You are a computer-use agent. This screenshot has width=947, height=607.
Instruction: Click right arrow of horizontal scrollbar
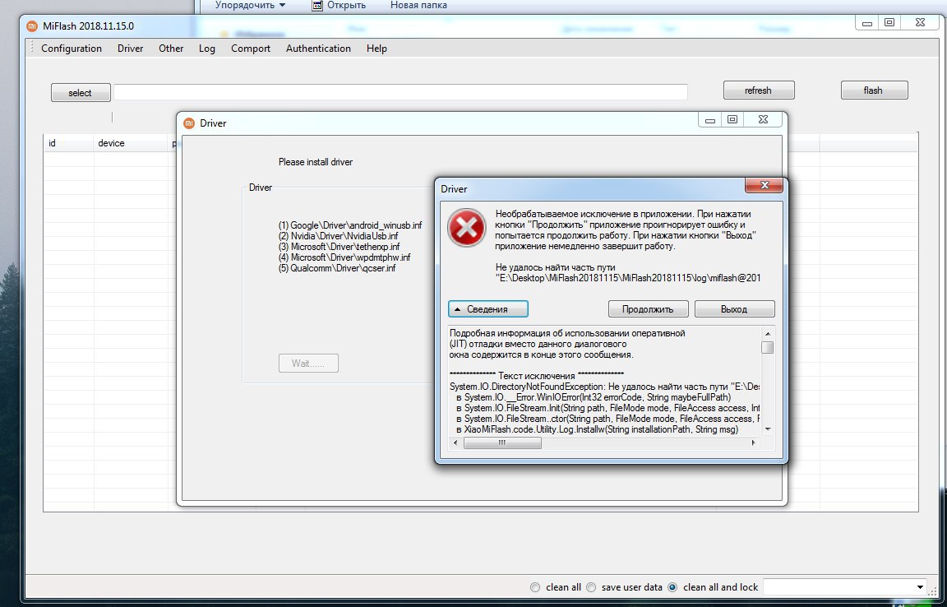tap(753, 443)
